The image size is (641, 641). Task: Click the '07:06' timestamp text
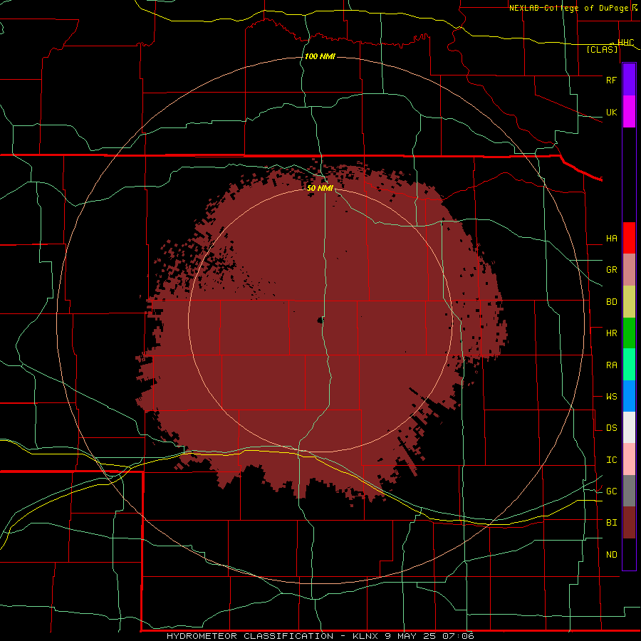[457, 636]
